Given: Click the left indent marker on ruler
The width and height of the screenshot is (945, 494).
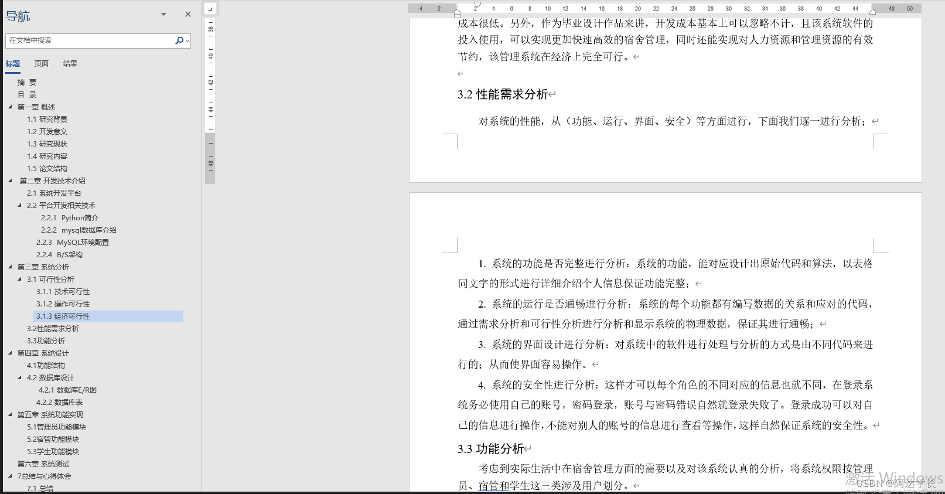Looking at the screenshot, I should tap(457, 13).
